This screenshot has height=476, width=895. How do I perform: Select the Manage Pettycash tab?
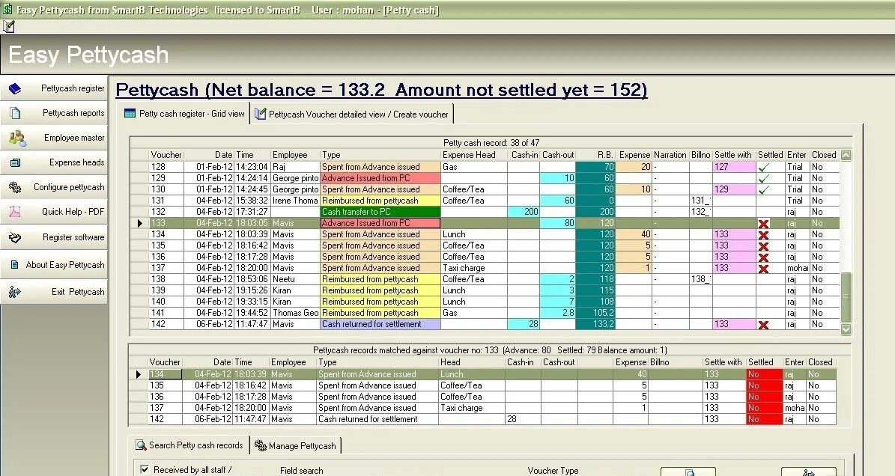point(296,446)
